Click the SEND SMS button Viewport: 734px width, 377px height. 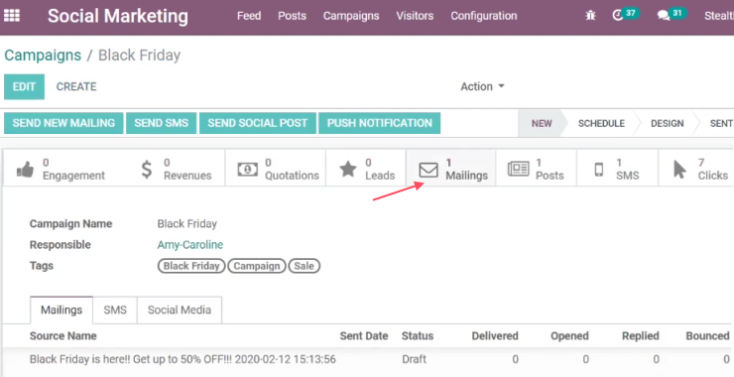tap(161, 123)
